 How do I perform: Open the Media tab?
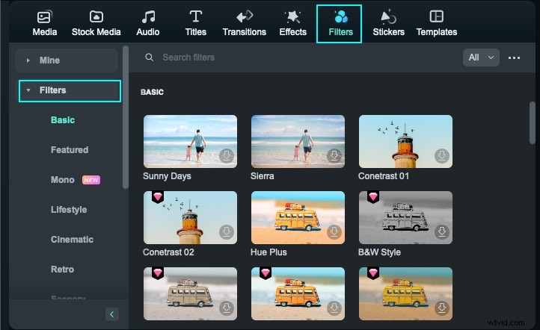[x=45, y=23]
